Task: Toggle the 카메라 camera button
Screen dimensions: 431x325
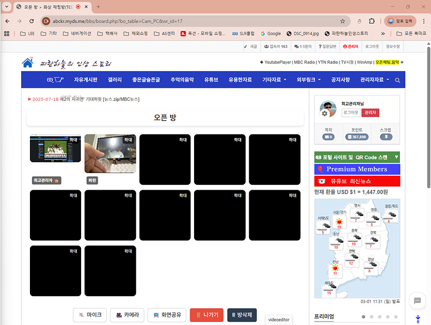Action: (x=126, y=315)
